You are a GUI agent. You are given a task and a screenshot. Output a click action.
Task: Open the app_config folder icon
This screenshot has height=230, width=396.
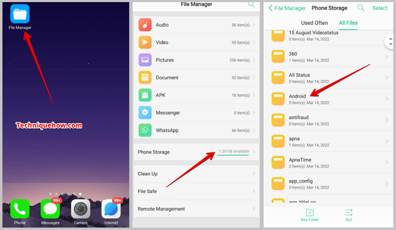coord(278,184)
